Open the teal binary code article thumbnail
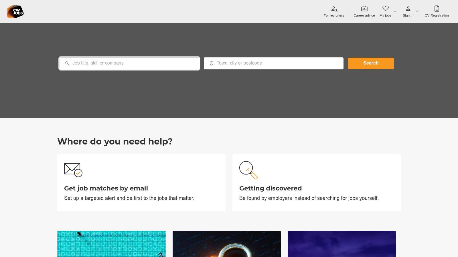Screen dimensions: 458x257 click(x=111, y=244)
